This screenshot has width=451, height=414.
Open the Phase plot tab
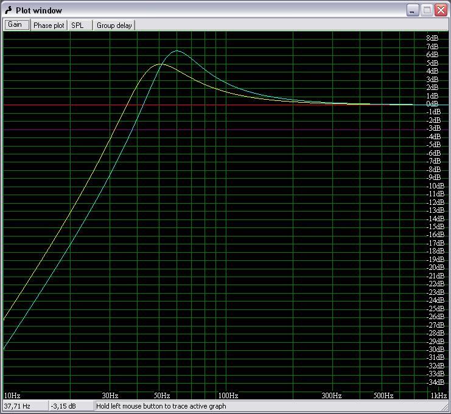(x=49, y=26)
